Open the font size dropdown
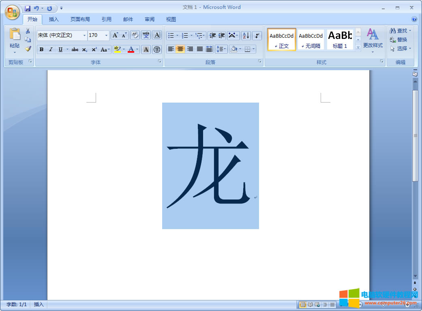Viewport: 422px width, 311px height. click(106, 35)
